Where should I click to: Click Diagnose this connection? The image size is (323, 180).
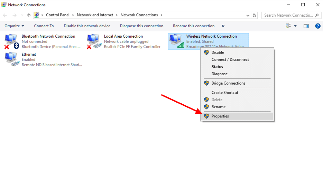point(141,26)
